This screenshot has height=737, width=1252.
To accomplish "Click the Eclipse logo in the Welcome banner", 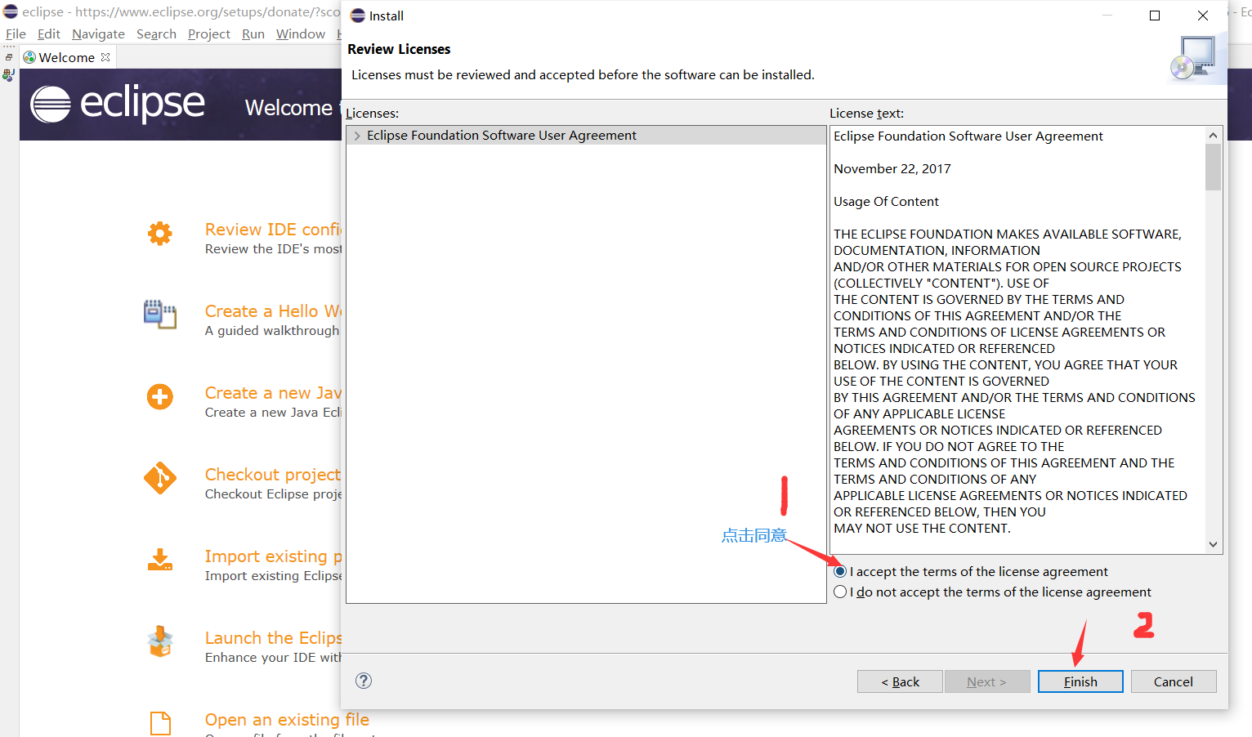I will pos(118,104).
